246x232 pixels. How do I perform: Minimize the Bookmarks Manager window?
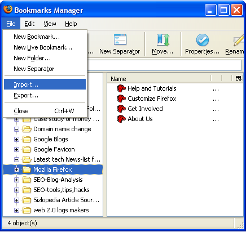point(210,10)
